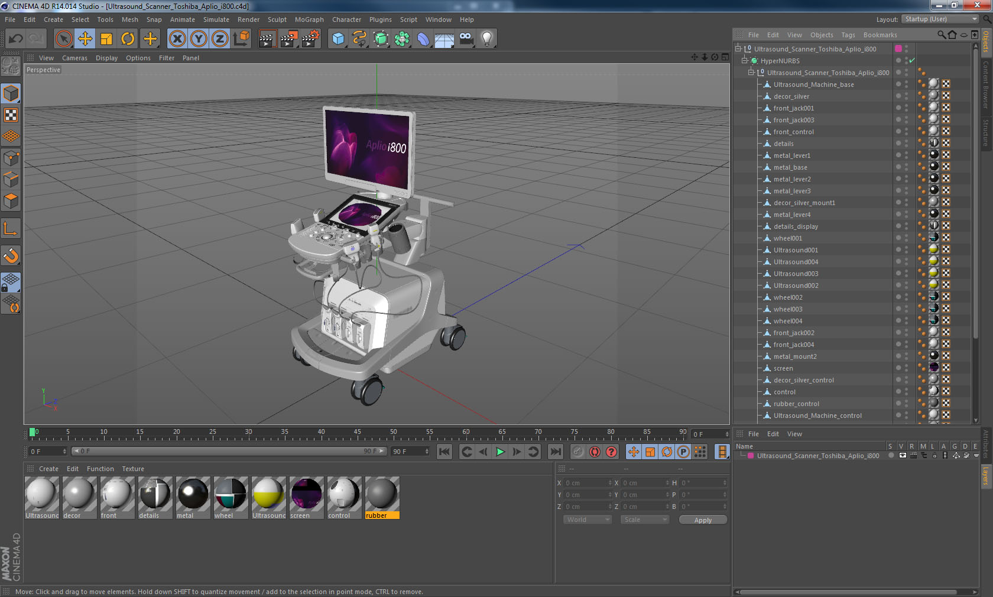The image size is (993, 597).
Task: Render active view clapperboard icon
Action: coord(267,39)
